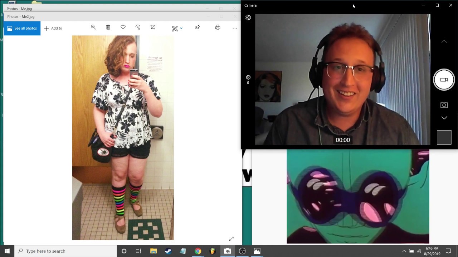Open the Windows Start menu
This screenshot has height=257, width=458.
pos(7,251)
